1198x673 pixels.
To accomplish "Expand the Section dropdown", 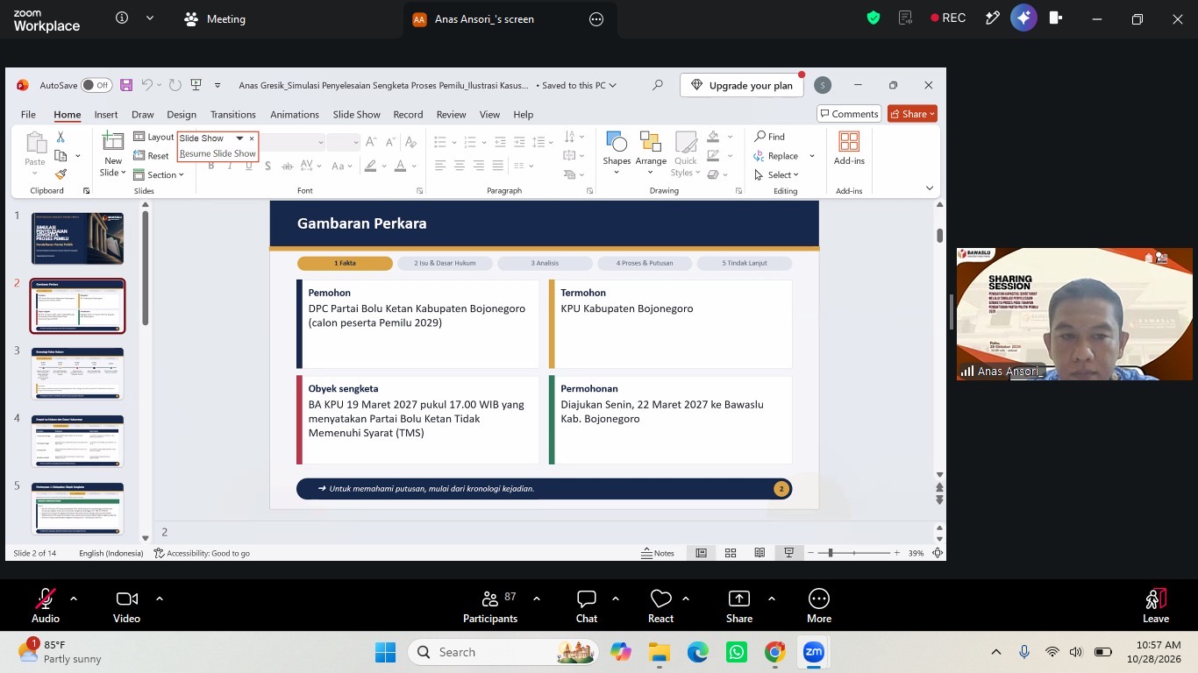I will pos(159,174).
